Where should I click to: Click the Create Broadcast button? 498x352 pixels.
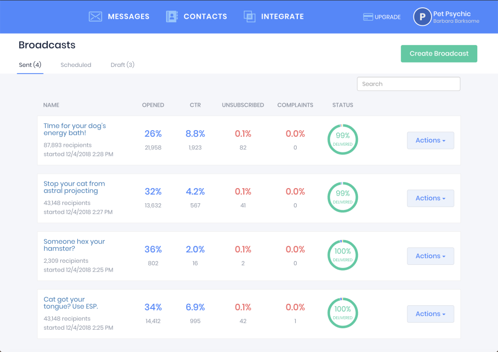coord(439,53)
